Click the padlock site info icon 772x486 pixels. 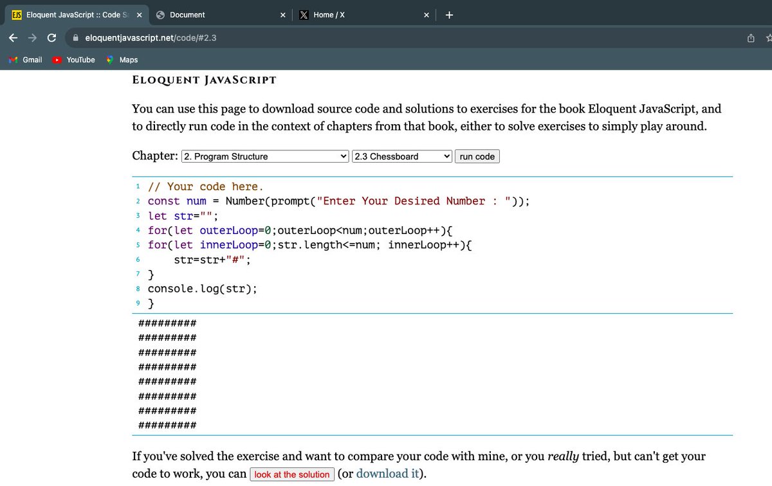coord(75,37)
